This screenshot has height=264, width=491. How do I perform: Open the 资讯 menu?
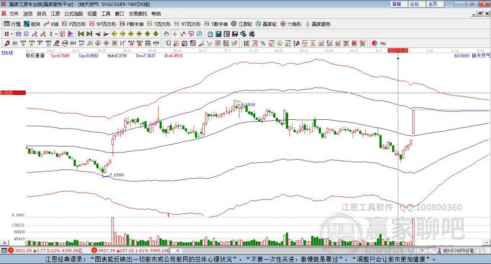(x=41, y=14)
